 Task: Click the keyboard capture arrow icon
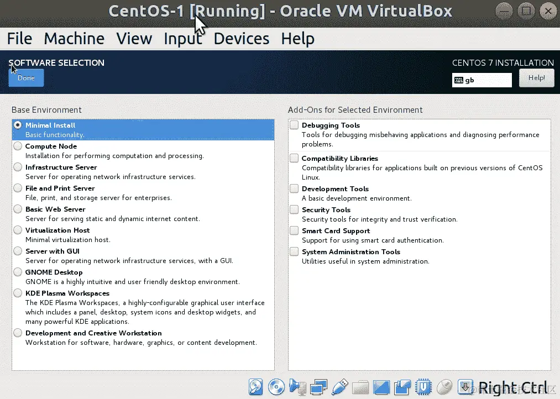click(465, 387)
